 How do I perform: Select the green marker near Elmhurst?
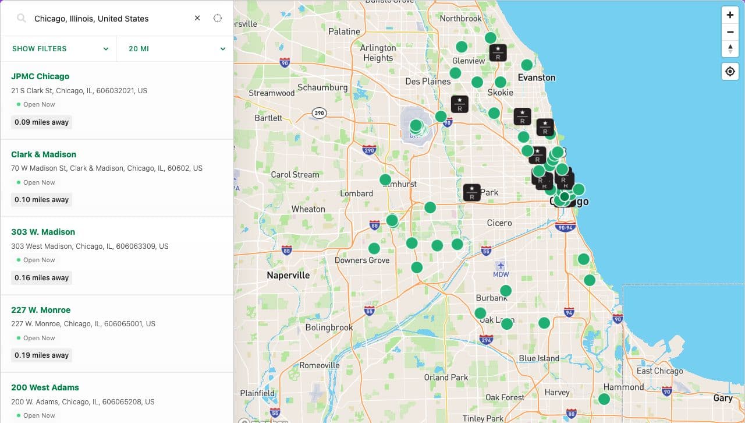pyautogui.click(x=385, y=179)
